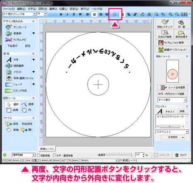Toggle Underline text formatting
This screenshot has width=193, height=183.
tap(74, 14)
